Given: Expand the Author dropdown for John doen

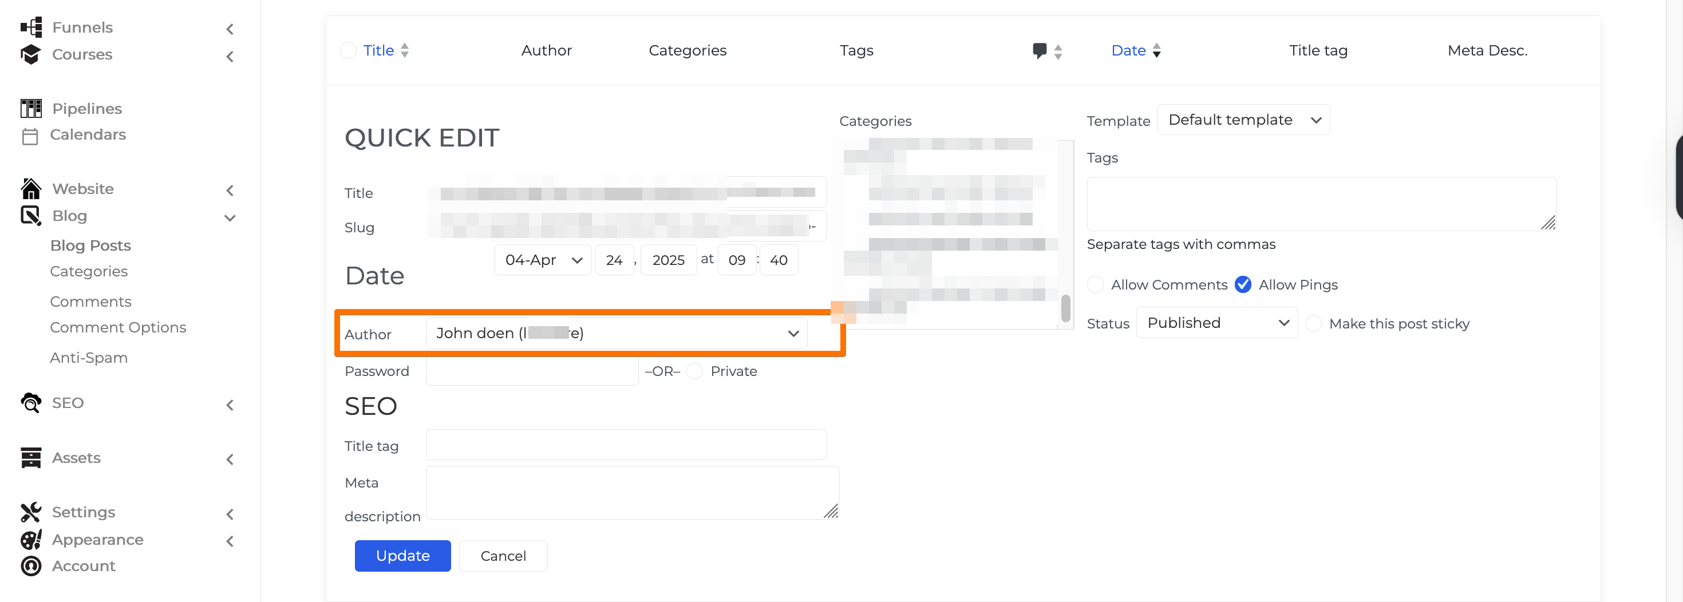Looking at the screenshot, I should (x=792, y=333).
